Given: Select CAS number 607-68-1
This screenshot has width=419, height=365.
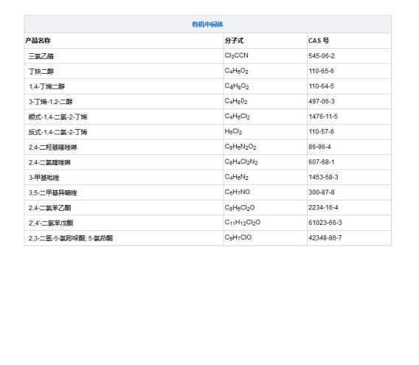Looking at the screenshot, I should (x=322, y=162).
